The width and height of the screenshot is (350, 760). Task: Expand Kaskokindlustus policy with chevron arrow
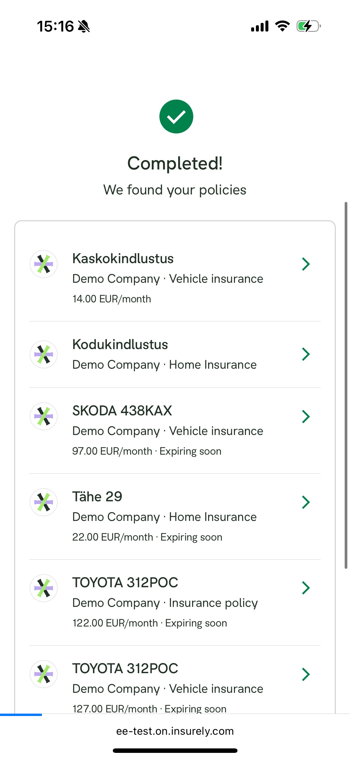[306, 264]
